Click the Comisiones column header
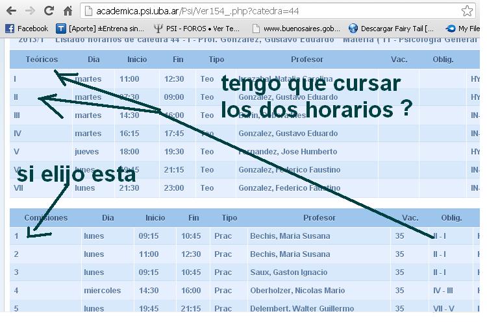Screen dimensions: 487x329 pos(45,218)
